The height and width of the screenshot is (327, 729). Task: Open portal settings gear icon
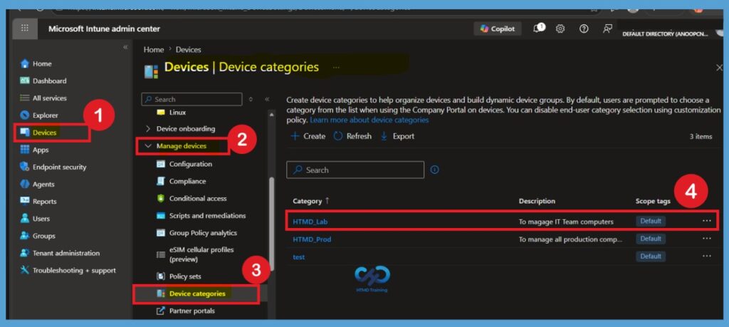pos(560,28)
